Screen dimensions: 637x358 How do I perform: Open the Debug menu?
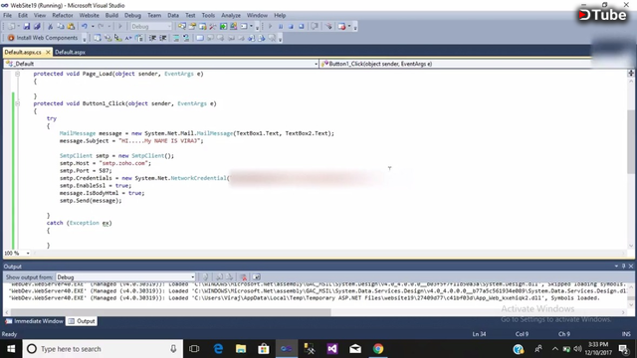pos(132,16)
